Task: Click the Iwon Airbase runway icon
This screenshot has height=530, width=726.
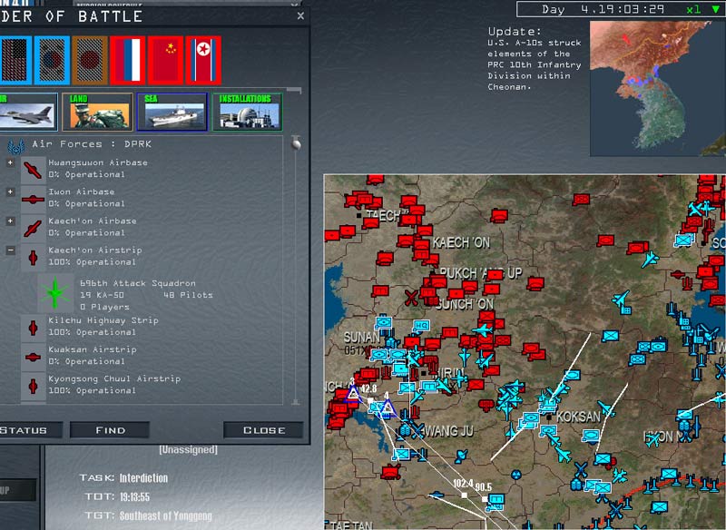Action: (33, 199)
